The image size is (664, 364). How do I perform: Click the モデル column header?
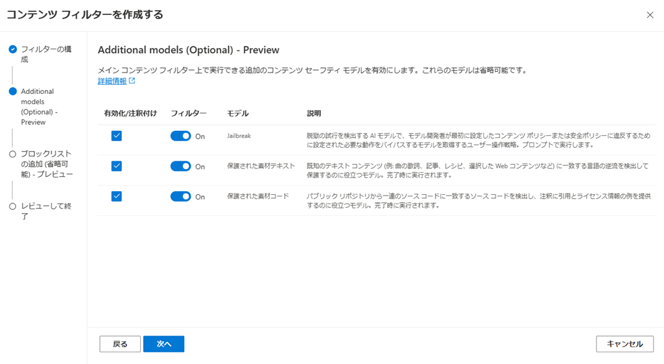click(238, 113)
